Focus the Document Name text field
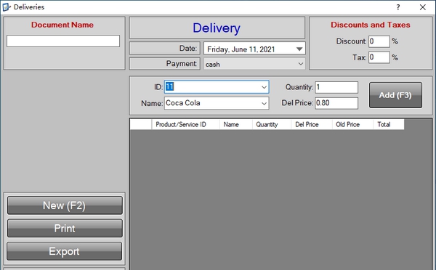 63,41
